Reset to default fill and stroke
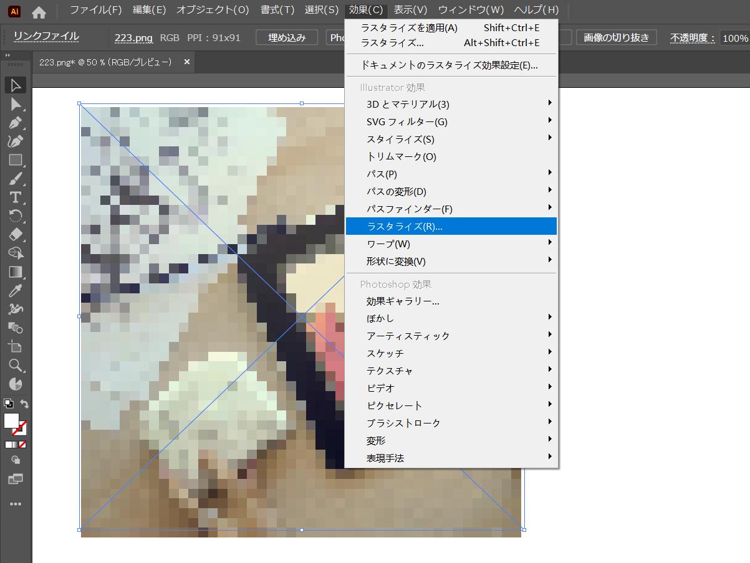Image resolution: width=750 pixels, height=563 pixels. 8,404
